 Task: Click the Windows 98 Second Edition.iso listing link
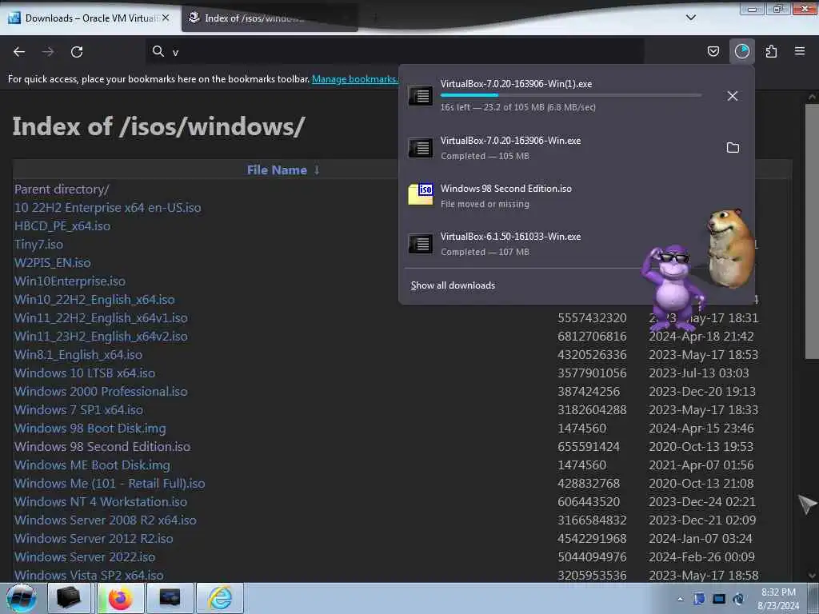point(102,447)
